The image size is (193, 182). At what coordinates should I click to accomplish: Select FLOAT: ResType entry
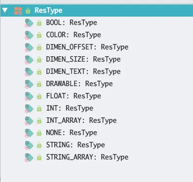coord(73,96)
